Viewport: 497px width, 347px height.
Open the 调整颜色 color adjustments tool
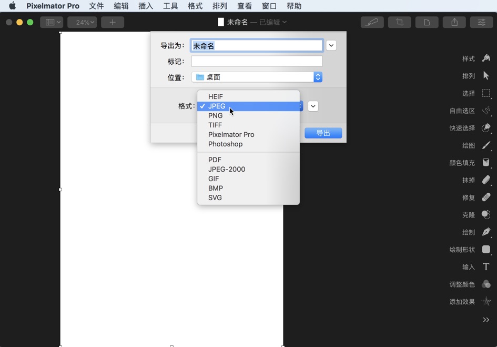486,284
